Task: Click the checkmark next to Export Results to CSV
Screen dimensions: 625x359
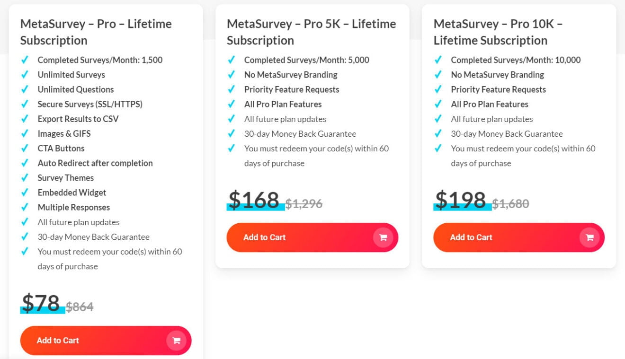Action: tap(25, 119)
